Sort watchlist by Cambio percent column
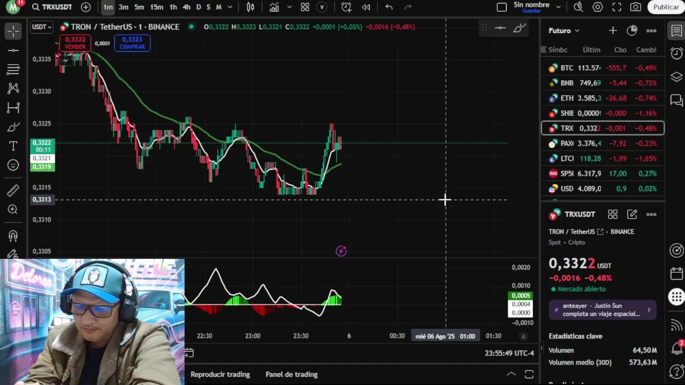The height and width of the screenshot is (385, 685). click(x=646, y=50)
